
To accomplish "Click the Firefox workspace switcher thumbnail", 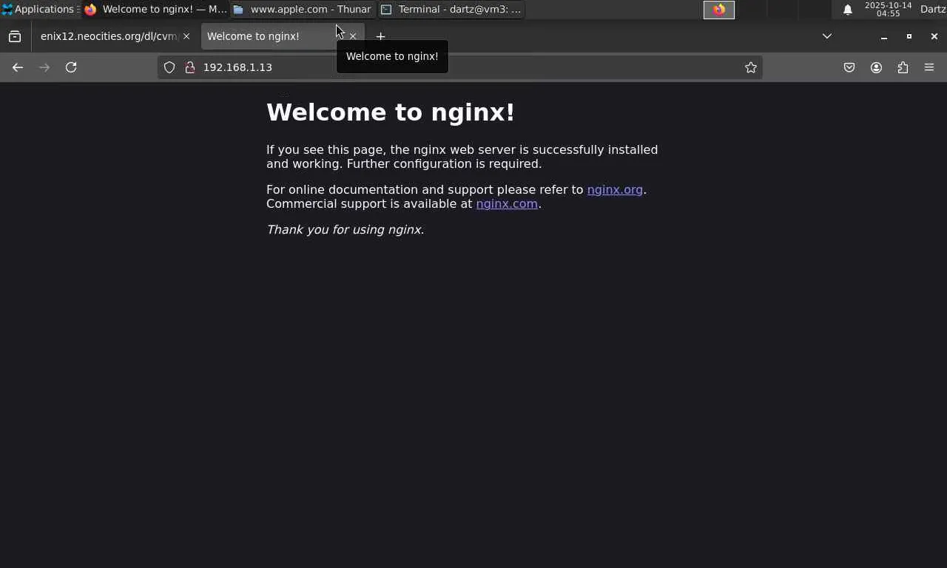I will [x=719, y=10].
